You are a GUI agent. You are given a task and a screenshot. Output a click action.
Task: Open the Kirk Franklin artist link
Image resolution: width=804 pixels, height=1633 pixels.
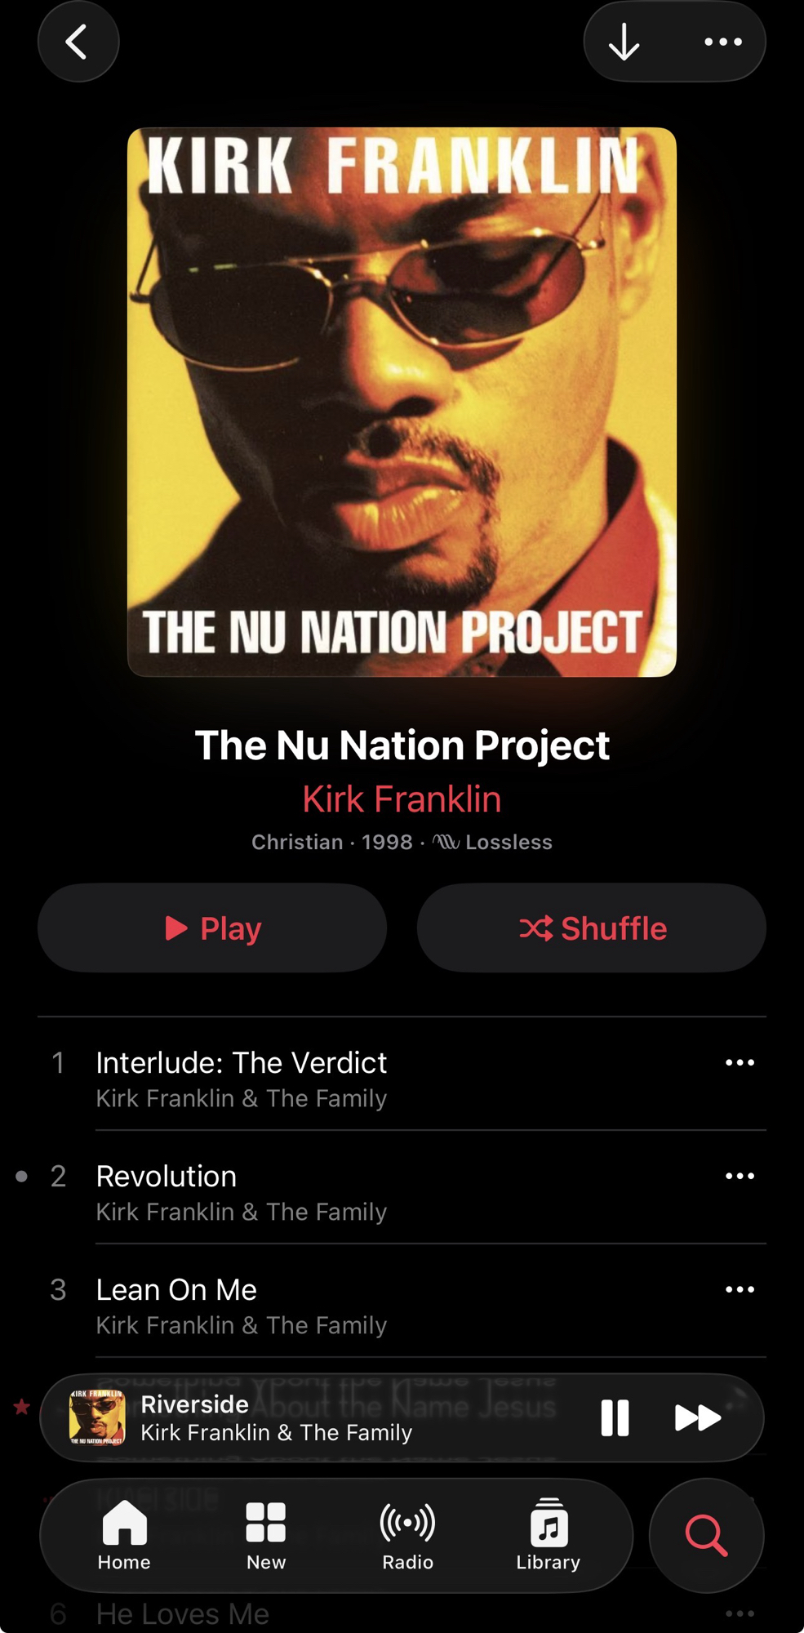point(402,799)
